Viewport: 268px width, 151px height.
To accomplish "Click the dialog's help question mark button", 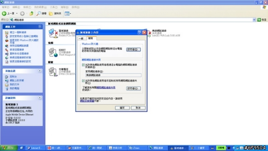I will [139, 32].
